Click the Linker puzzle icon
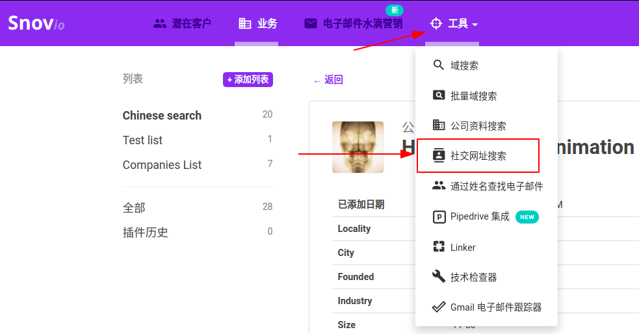The width and height of the screenshot is (639, 334). coord(439,247)
